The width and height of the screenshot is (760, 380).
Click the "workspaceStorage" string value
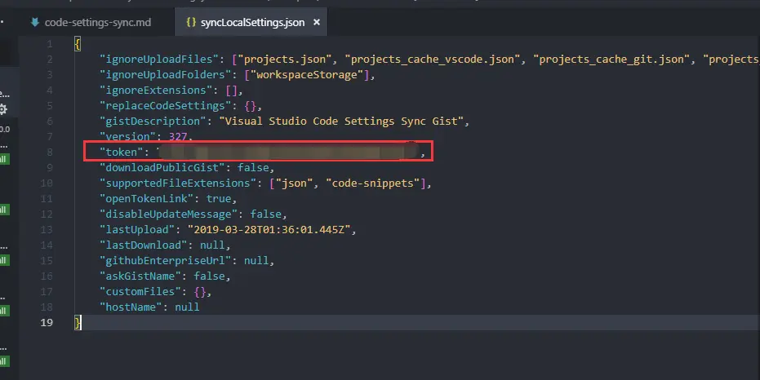[x=306, y=74]
